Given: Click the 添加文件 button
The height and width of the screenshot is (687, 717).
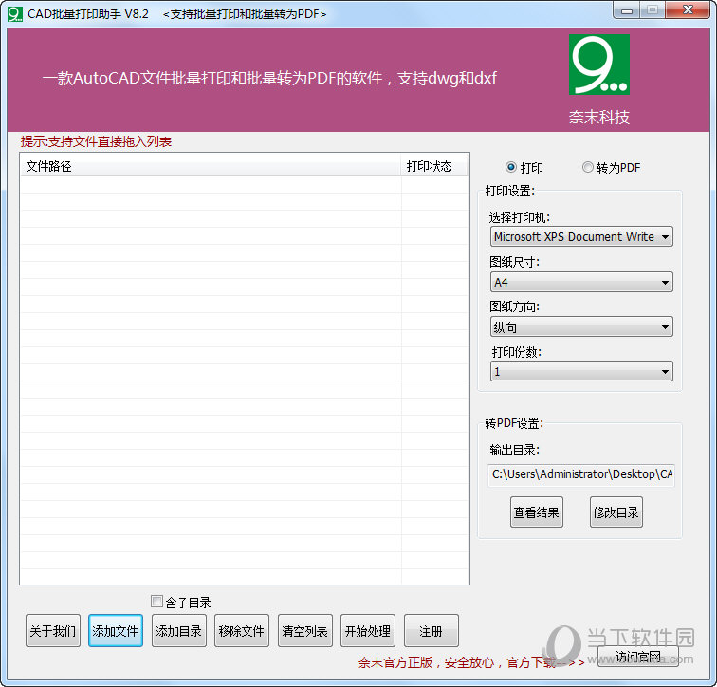Looking at the screenshot, I should click(x=116, y=631).
